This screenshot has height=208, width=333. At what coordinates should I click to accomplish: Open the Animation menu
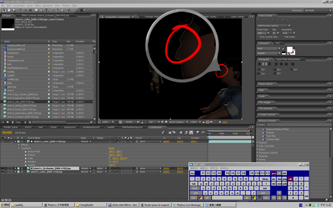pyautogui.click(x=48, y=6)
